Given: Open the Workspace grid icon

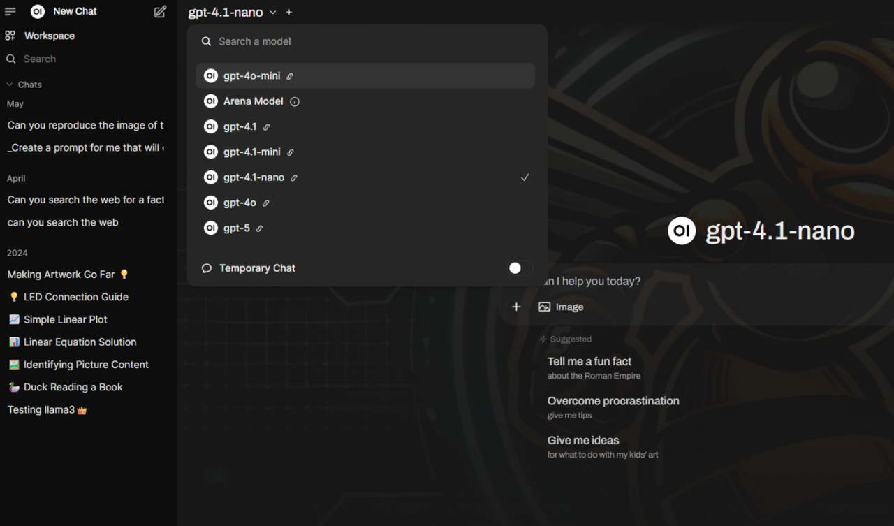Looking at the screenshot, I should pos(10,36).
